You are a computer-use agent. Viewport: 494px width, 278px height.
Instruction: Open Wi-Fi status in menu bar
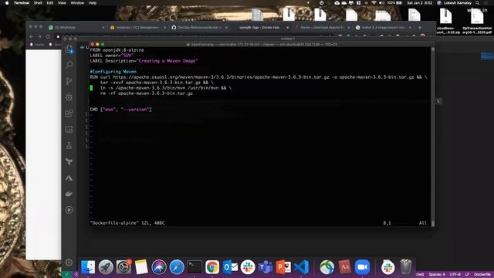374,3
